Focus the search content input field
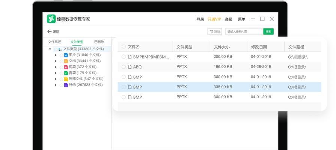Image resolution: width=336 pixels, height=150 pixels. 244,31
